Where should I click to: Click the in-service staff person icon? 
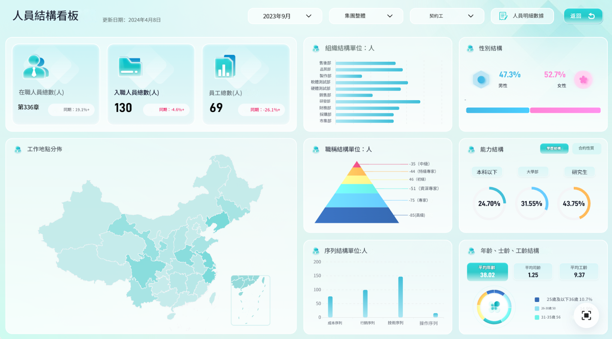coord(35,67)
